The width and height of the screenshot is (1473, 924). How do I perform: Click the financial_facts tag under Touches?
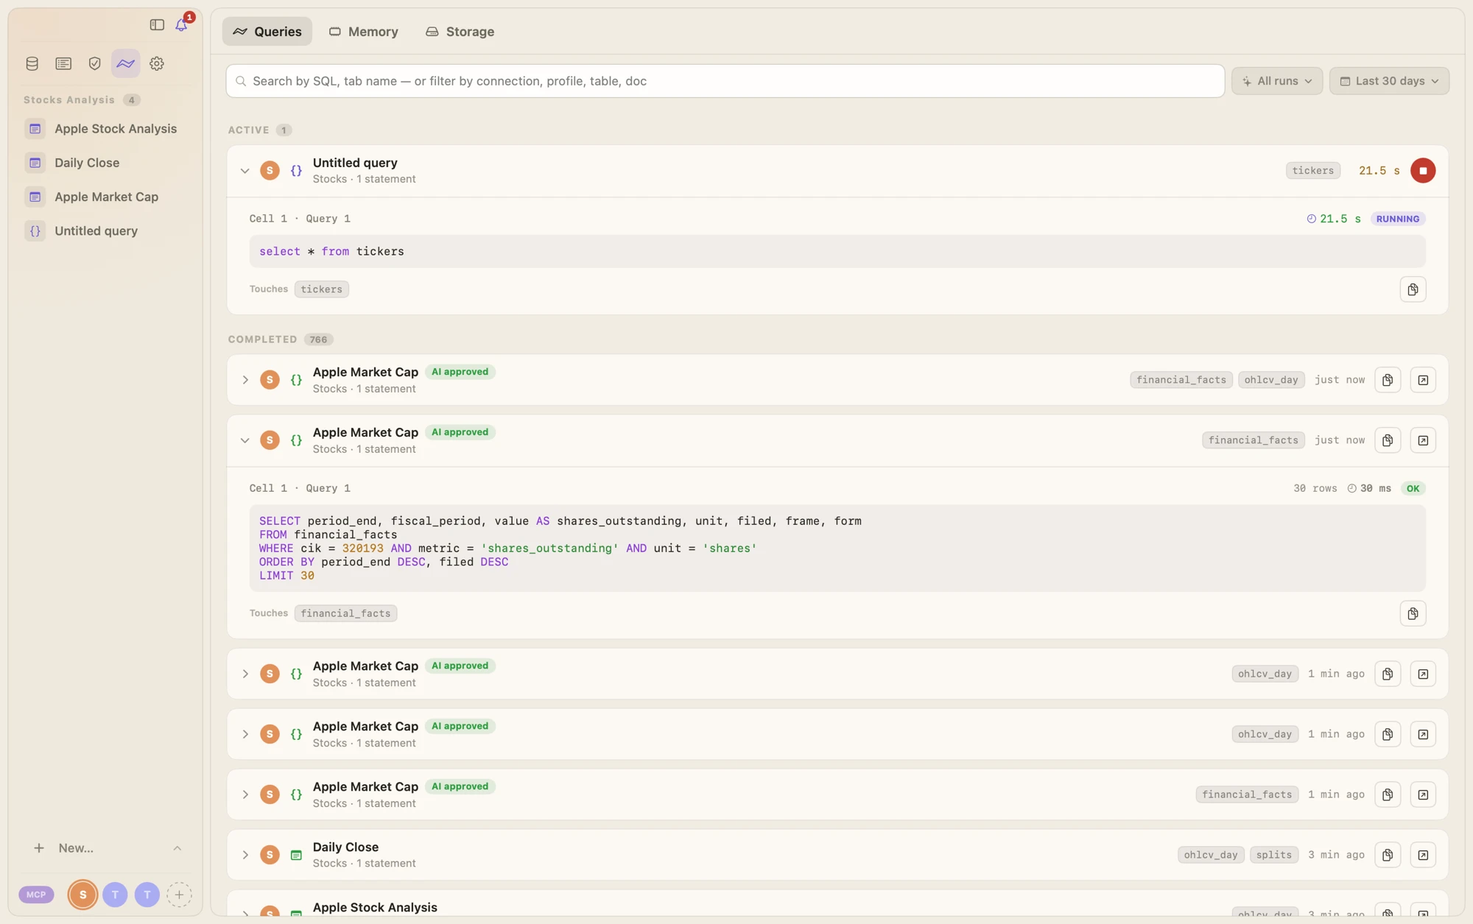pyautogui.click(x=345, y=613)
